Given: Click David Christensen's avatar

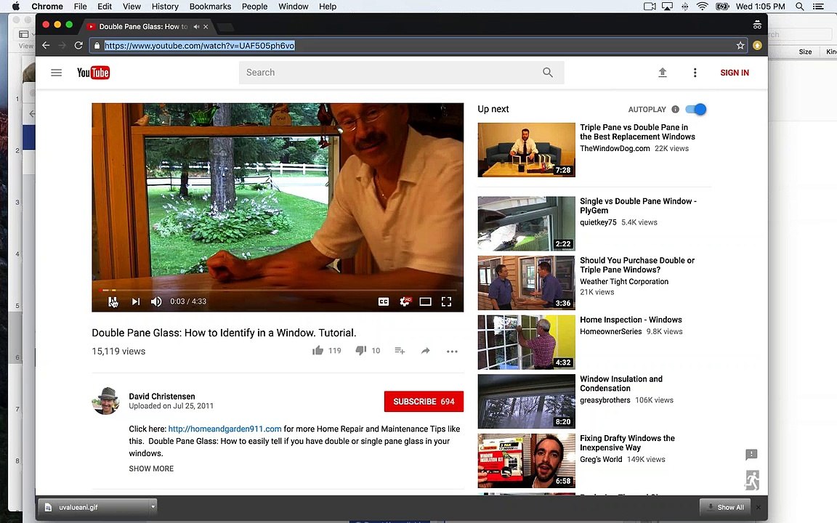Looking at the screenshot, I should pyautogui.click(x=105, y=401).
